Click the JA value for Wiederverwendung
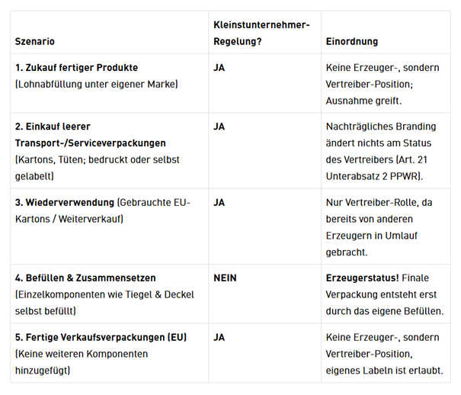Viewport: 461px width, 395px height. tap(219, 202)
